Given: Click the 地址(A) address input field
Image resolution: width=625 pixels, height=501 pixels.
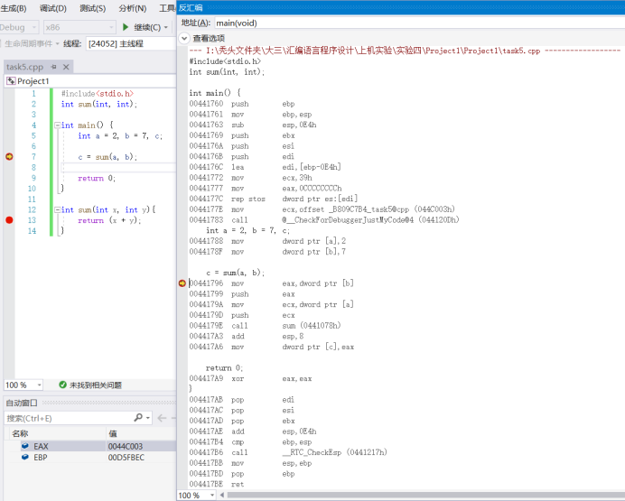Looking at the screenshot, I should 420,23.
